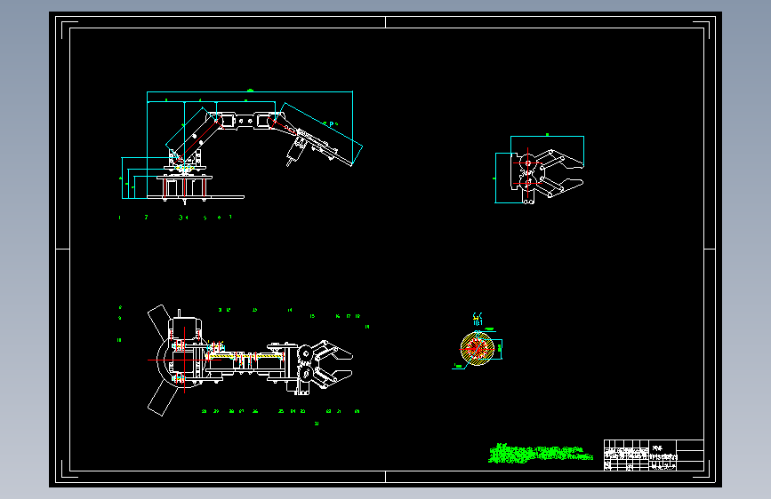
Task: Select the robot arm top plan view
Action: coord(250,360)
